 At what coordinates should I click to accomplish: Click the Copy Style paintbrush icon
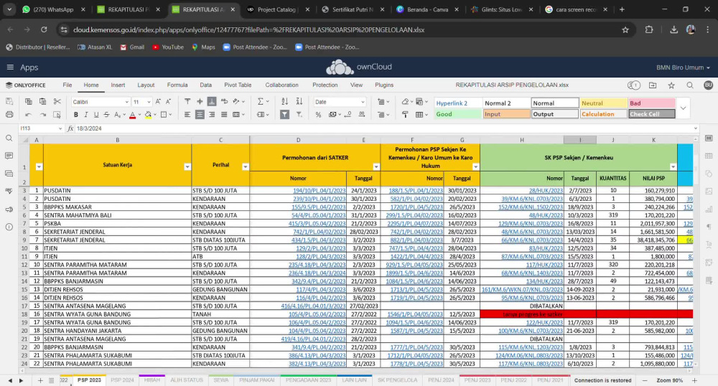[405, 114]
